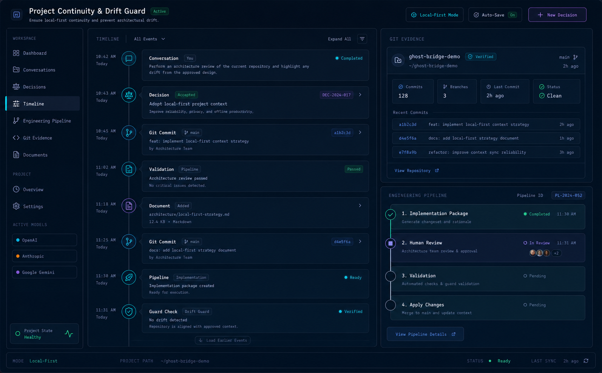Click the Validation step circle marker
Image resolution: width=602 pixels, height=373 pixels.
pyautogui.click(x=391, y=276)
